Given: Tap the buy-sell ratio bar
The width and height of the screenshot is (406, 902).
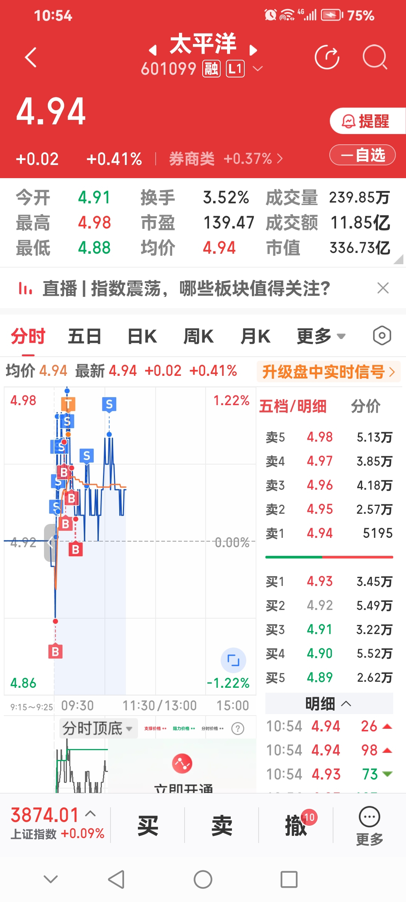Looking at the screenshot, I should [x=329, y=557].
